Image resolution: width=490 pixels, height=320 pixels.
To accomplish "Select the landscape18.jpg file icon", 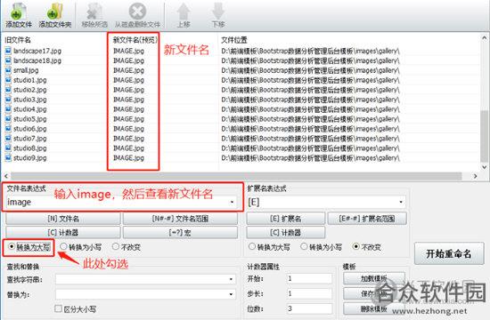I will point(8,60).
